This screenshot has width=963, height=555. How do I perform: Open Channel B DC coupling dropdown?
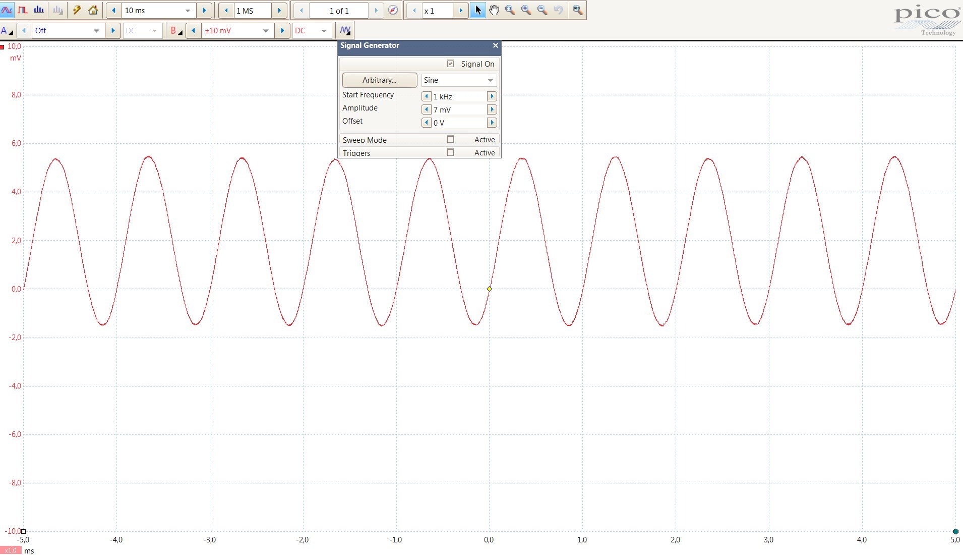312,31
